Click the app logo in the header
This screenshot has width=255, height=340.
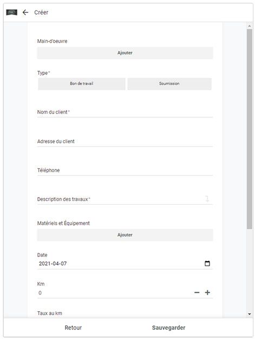click(x=12, y=12)
